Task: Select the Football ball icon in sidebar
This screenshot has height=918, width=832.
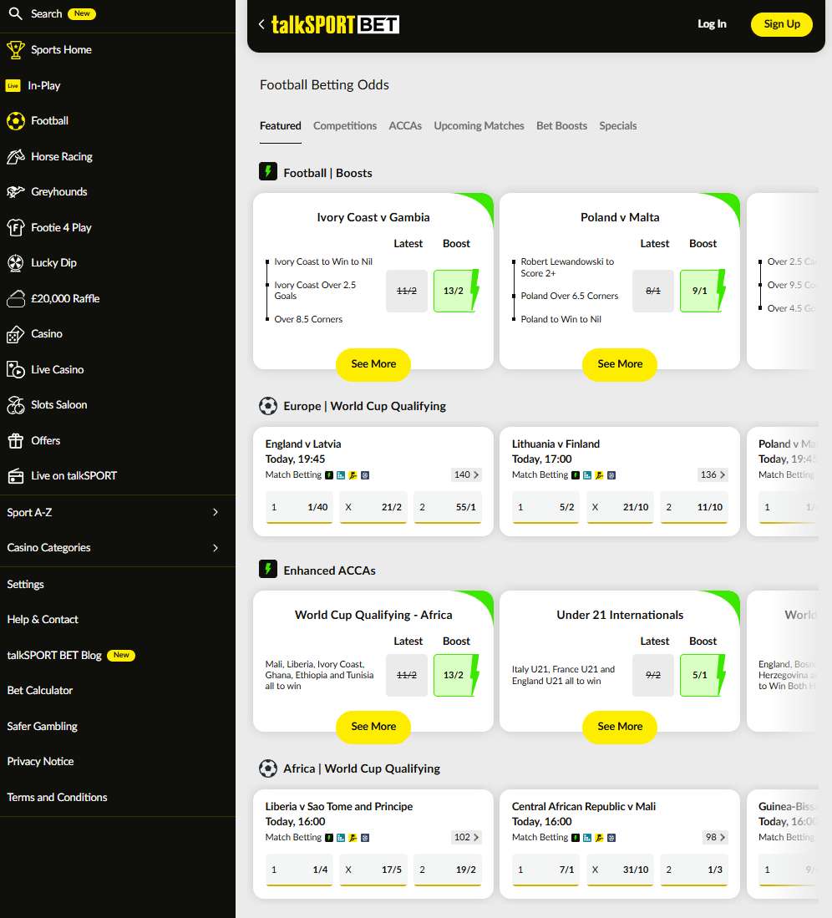Action: [x=16, y=120]
